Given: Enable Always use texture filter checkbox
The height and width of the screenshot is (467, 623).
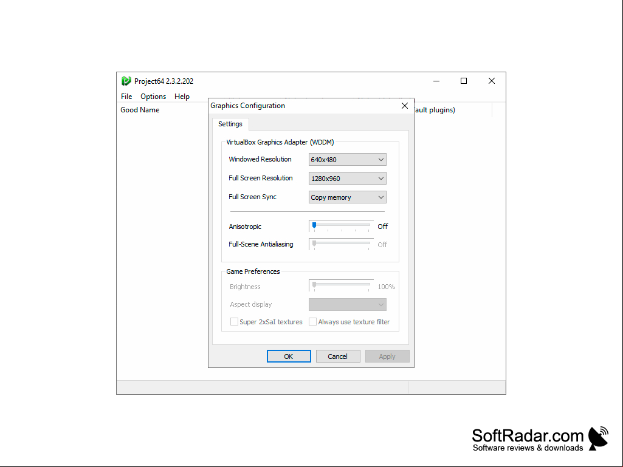Looking at the screenshot, I should point(312,322).
